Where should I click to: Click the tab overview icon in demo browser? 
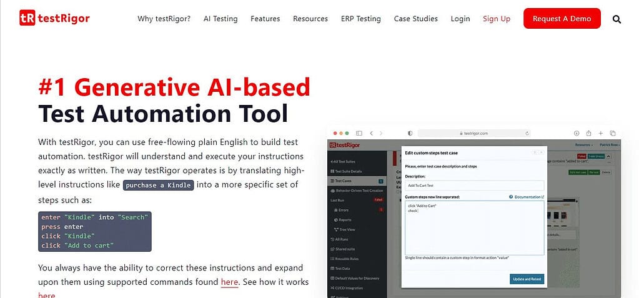pyautogui.click(x=613, y=133)
